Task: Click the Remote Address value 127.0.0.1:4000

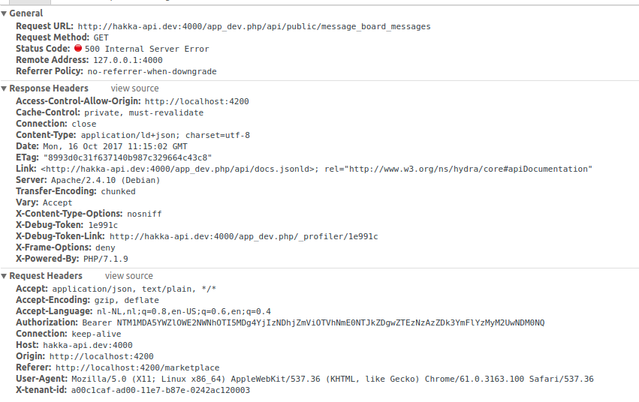Action: tap(128, 60)
